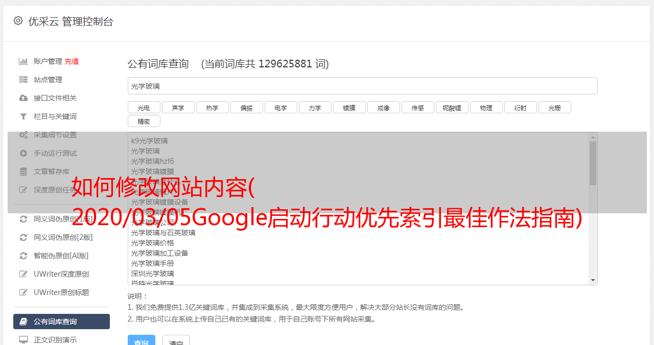Click the 清空 clear button
This screenshot has width=654, height=345.
click(x=176, y=340)
